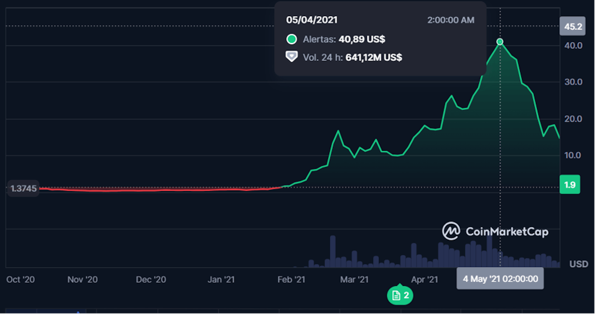Click the Vol. 24 h shield icon
The width and height of the screenshot is (595, 314).
[x=292, y=57]
